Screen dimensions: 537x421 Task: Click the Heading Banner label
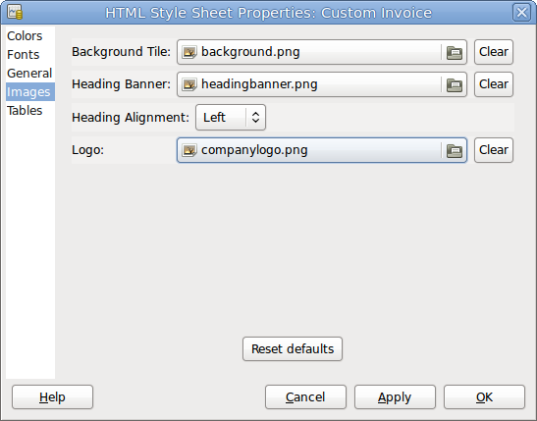[121, 84]
